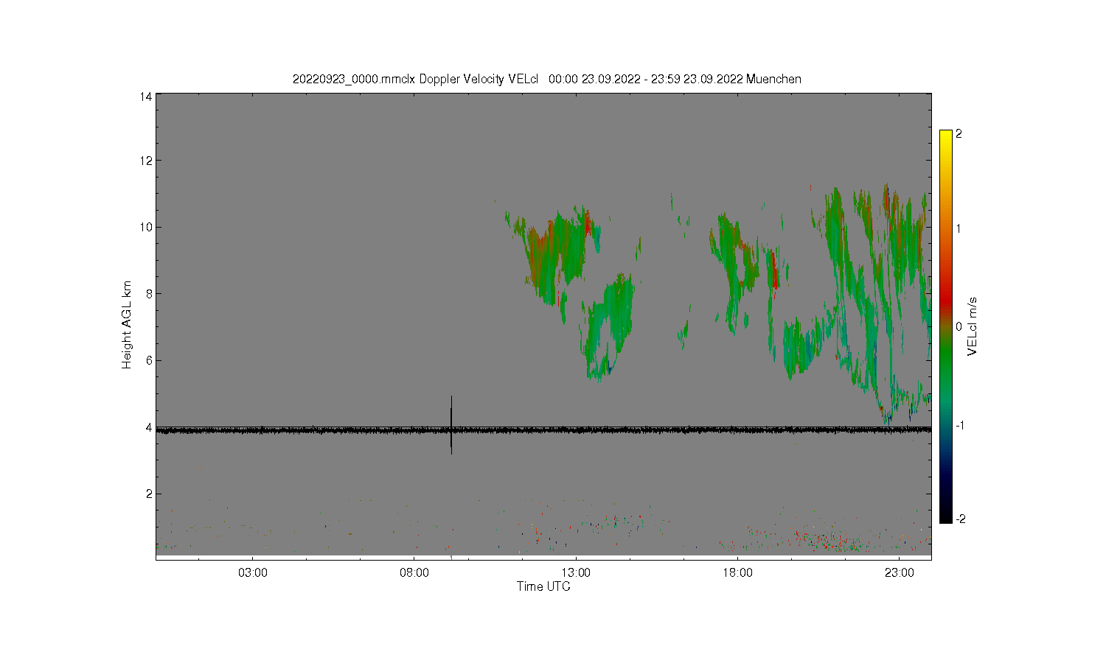
Task: Click the black vertical spike near 09:00
Action: [x=451, y=425]
